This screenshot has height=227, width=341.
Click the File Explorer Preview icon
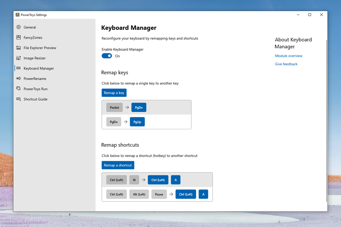click(x=18, y=48)
